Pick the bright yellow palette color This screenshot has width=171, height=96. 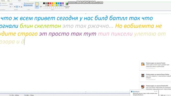[55, 3]
